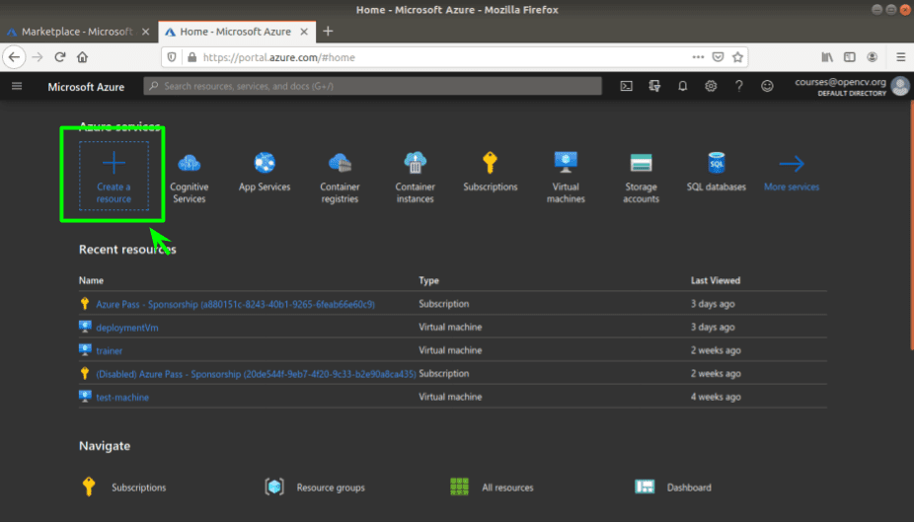Navigate to All resources

pyautogui.click(x=492, y=486)
